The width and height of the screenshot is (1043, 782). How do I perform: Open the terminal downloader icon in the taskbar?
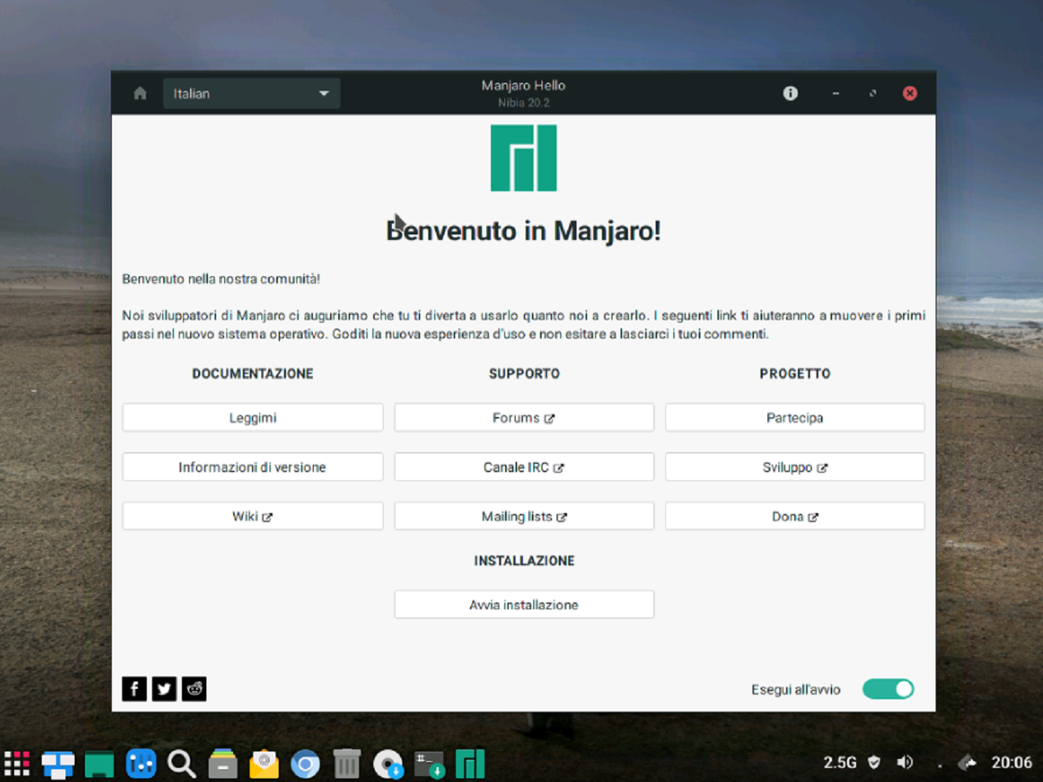pyautogui.click(x=428, y=763)
